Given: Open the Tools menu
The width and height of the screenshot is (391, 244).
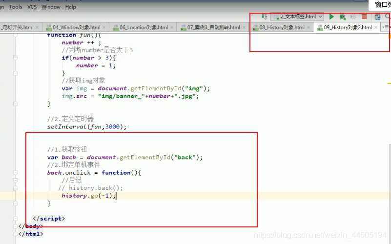Looking at the screenshot, I should pyautogui.click(x=16, y=7).
